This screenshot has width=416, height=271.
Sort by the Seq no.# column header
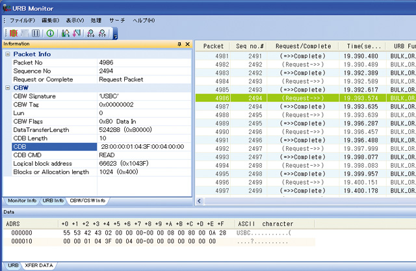[x=248, y=46]
